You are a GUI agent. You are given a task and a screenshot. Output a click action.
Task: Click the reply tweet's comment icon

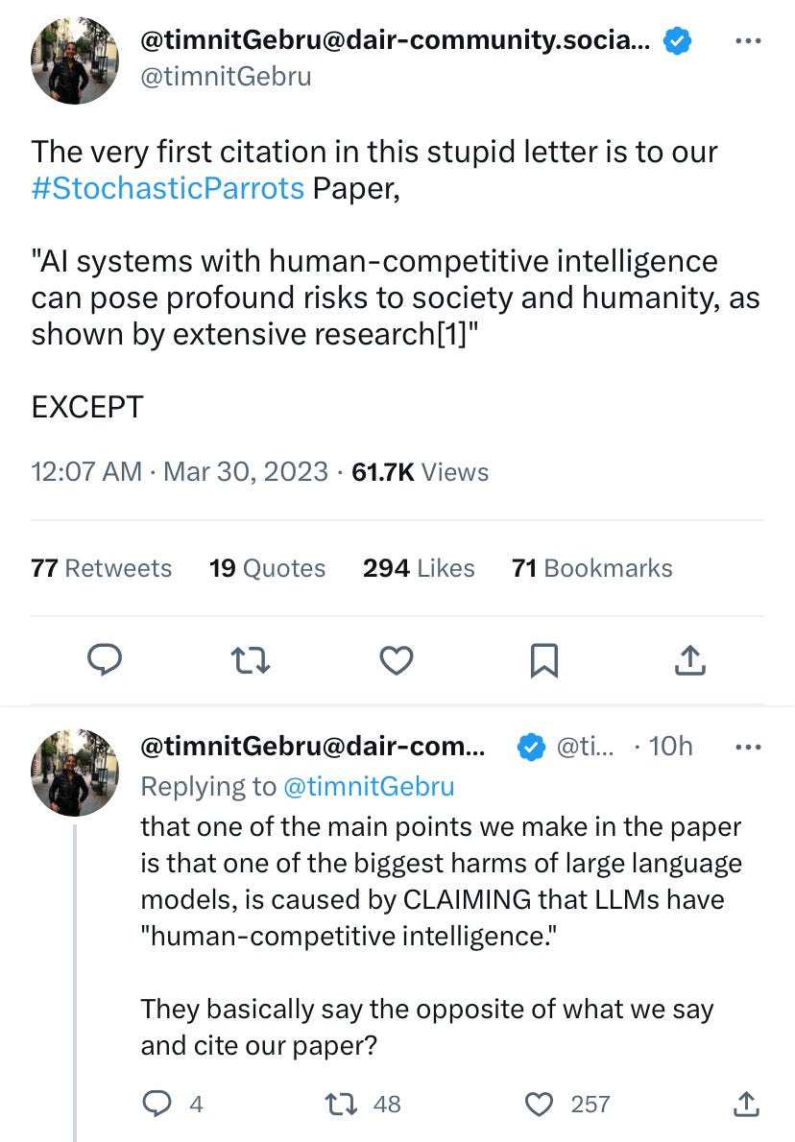tap(156, 1105)
